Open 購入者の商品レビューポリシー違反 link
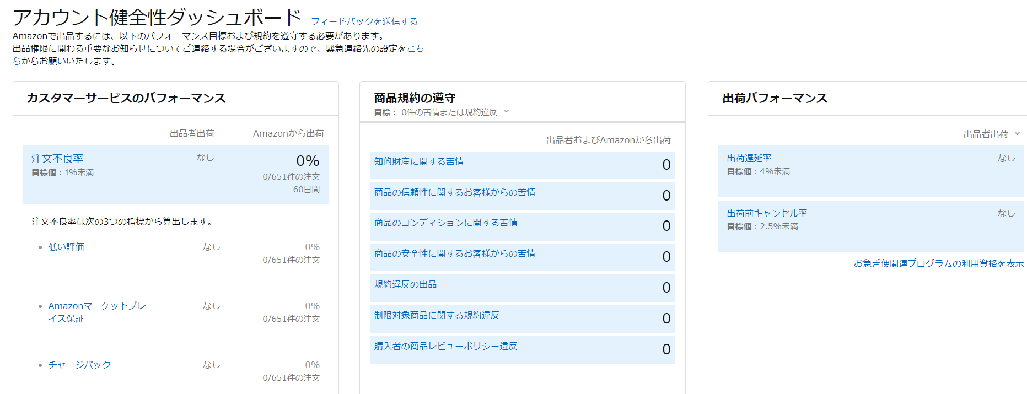Image resolution: width=1027 pixels, height=394 pixels. point(445,346)
